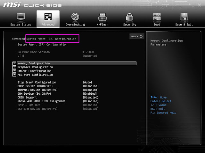
Task: Click System Agent (SA) Configuration breadcrumb
Action: tap(51, 39)
